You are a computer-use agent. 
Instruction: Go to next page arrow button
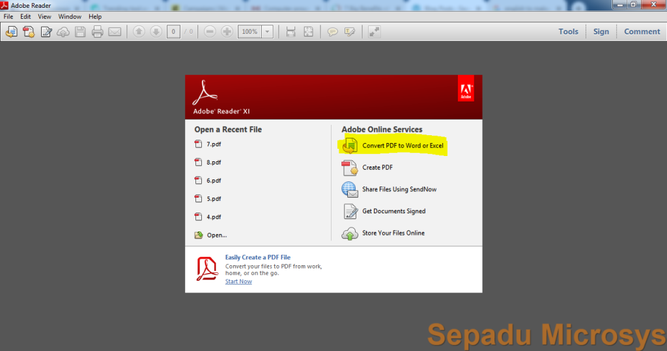click(x=156, y=32)
